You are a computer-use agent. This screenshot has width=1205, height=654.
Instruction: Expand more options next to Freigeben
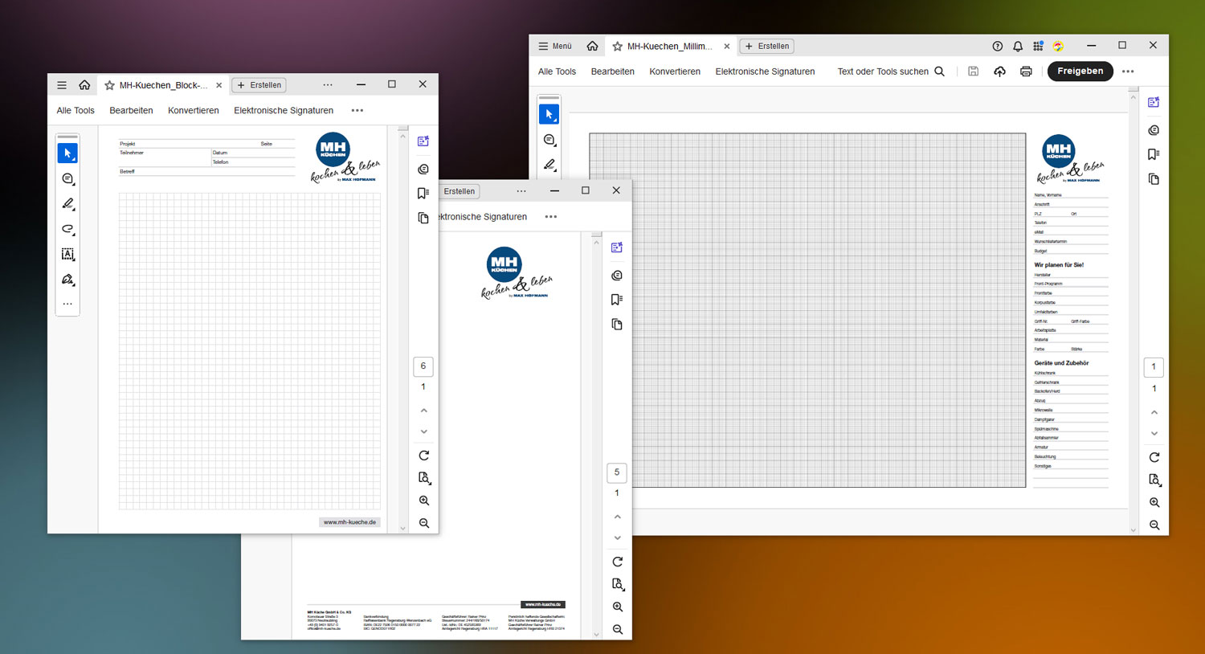(1128, 72)
